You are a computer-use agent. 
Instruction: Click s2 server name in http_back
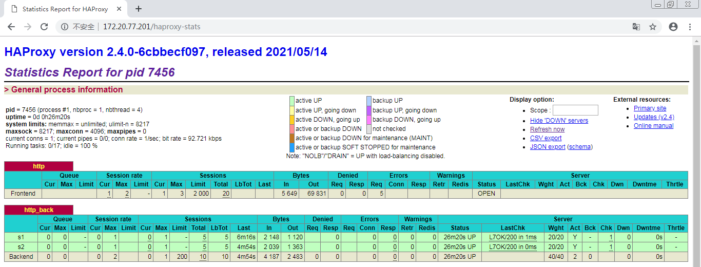(x=21, y=247)
